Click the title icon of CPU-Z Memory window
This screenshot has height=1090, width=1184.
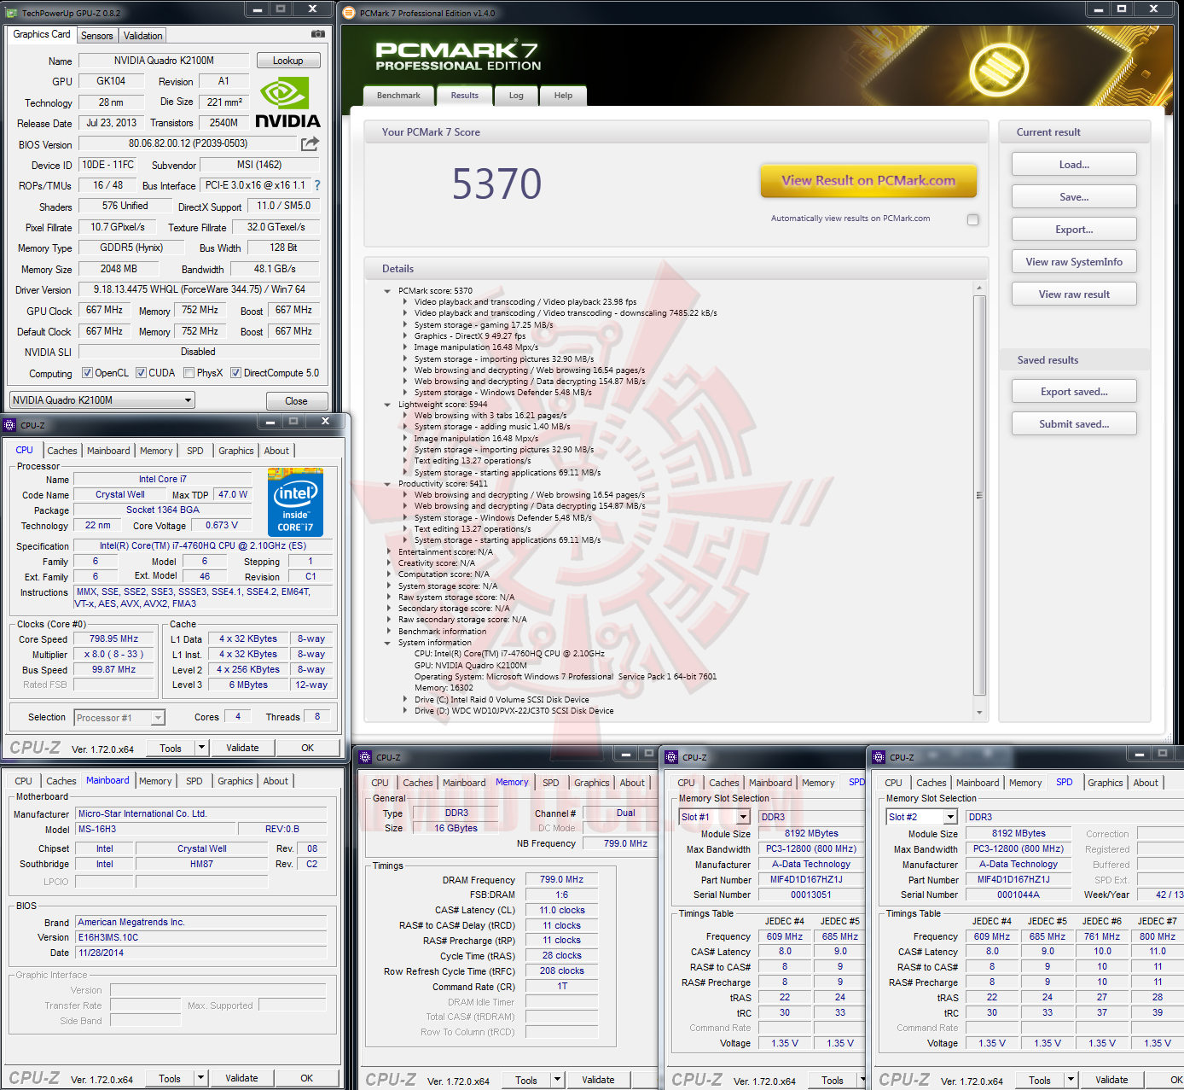click(x=366, y=757)
